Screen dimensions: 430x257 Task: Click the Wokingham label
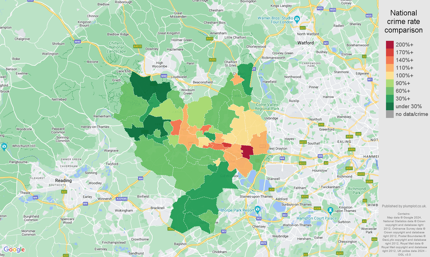pos(124,210)
